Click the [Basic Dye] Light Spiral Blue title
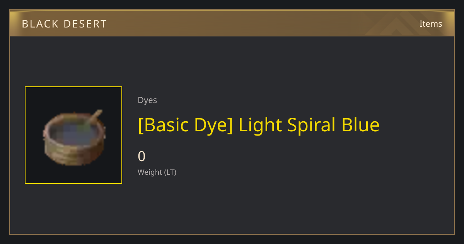This screenshot has width=464, height=244. point(259,125)
